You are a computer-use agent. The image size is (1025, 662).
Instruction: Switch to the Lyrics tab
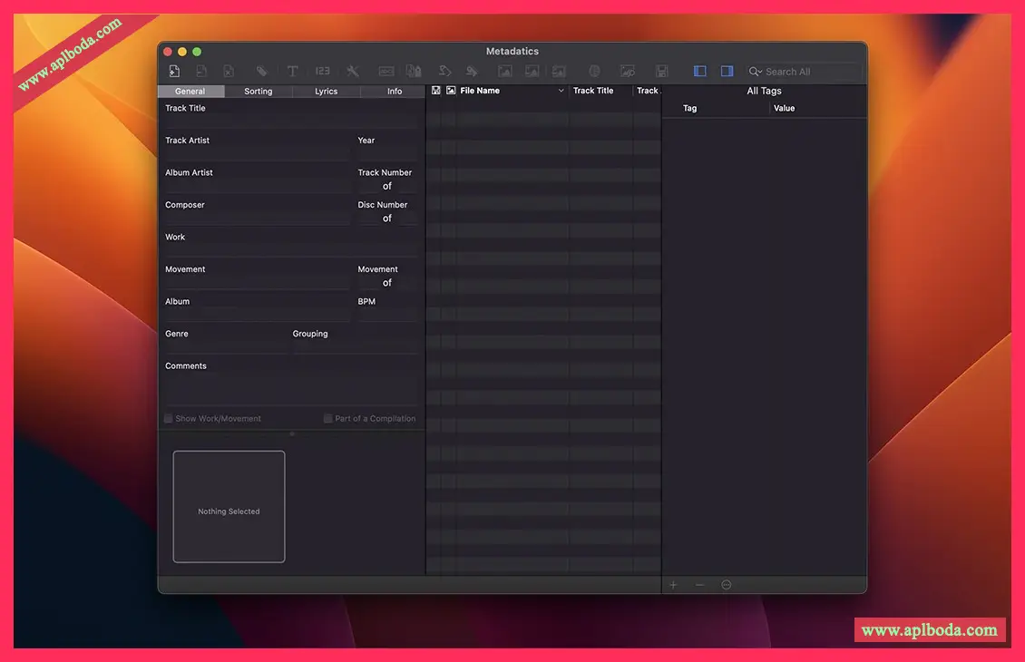click(x=326, y=92)
